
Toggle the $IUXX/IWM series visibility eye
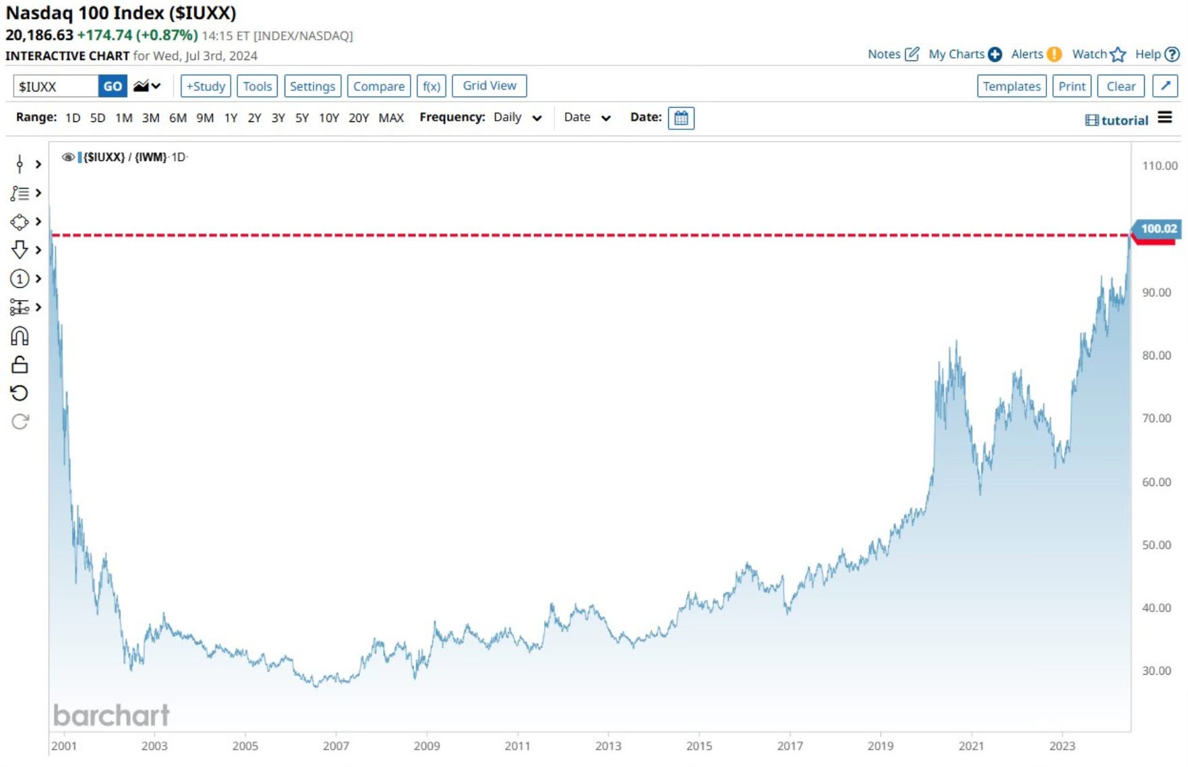coord(67,157)
